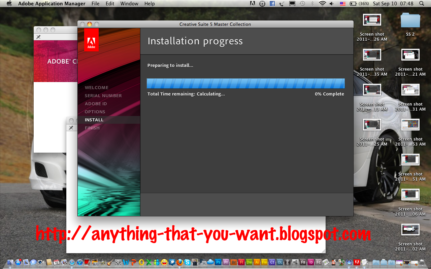Open iTunes from the dock
Screen dimensions: 431x269
point(80,262)
